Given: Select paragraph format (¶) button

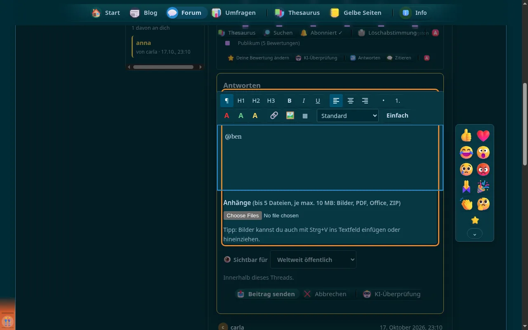Looking at the screenshot, I should pos(227,101).
